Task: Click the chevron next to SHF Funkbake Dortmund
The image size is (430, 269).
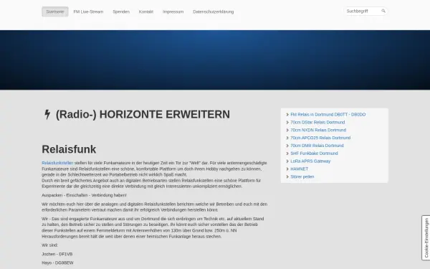Action: (287, 154)
